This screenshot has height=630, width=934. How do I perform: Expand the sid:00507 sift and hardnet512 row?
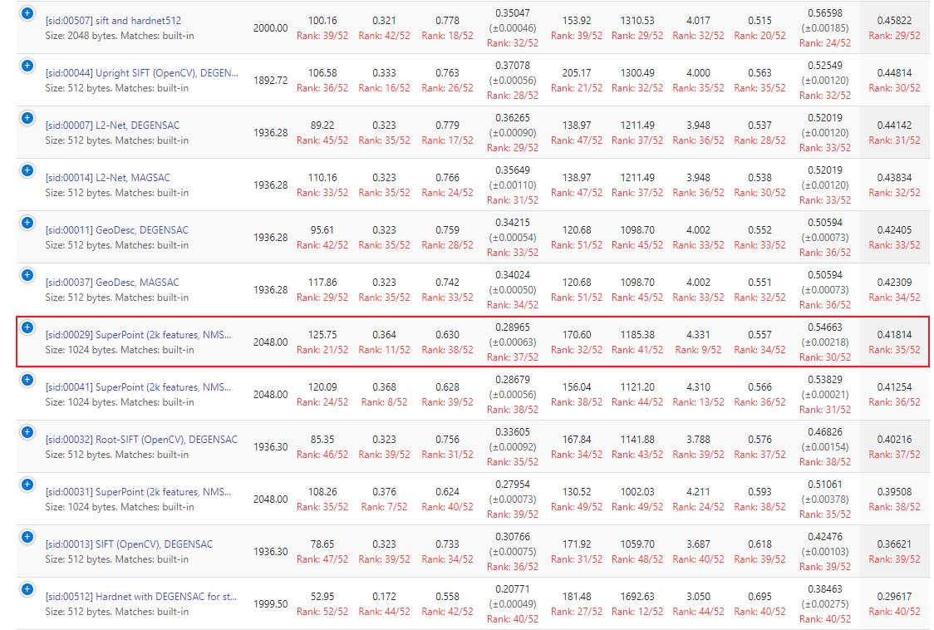point(27,13)
